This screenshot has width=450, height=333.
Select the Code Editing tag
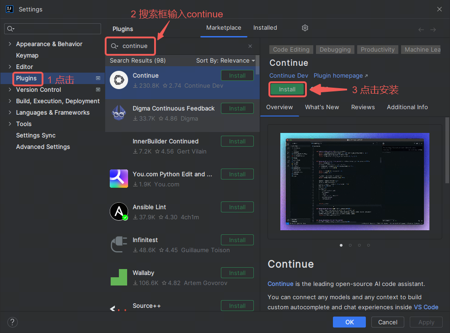pos(291,50)
